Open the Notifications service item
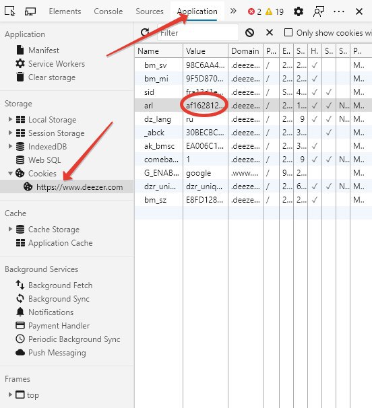This screenshot has width=372, height=408. click(x=51, y=312)
